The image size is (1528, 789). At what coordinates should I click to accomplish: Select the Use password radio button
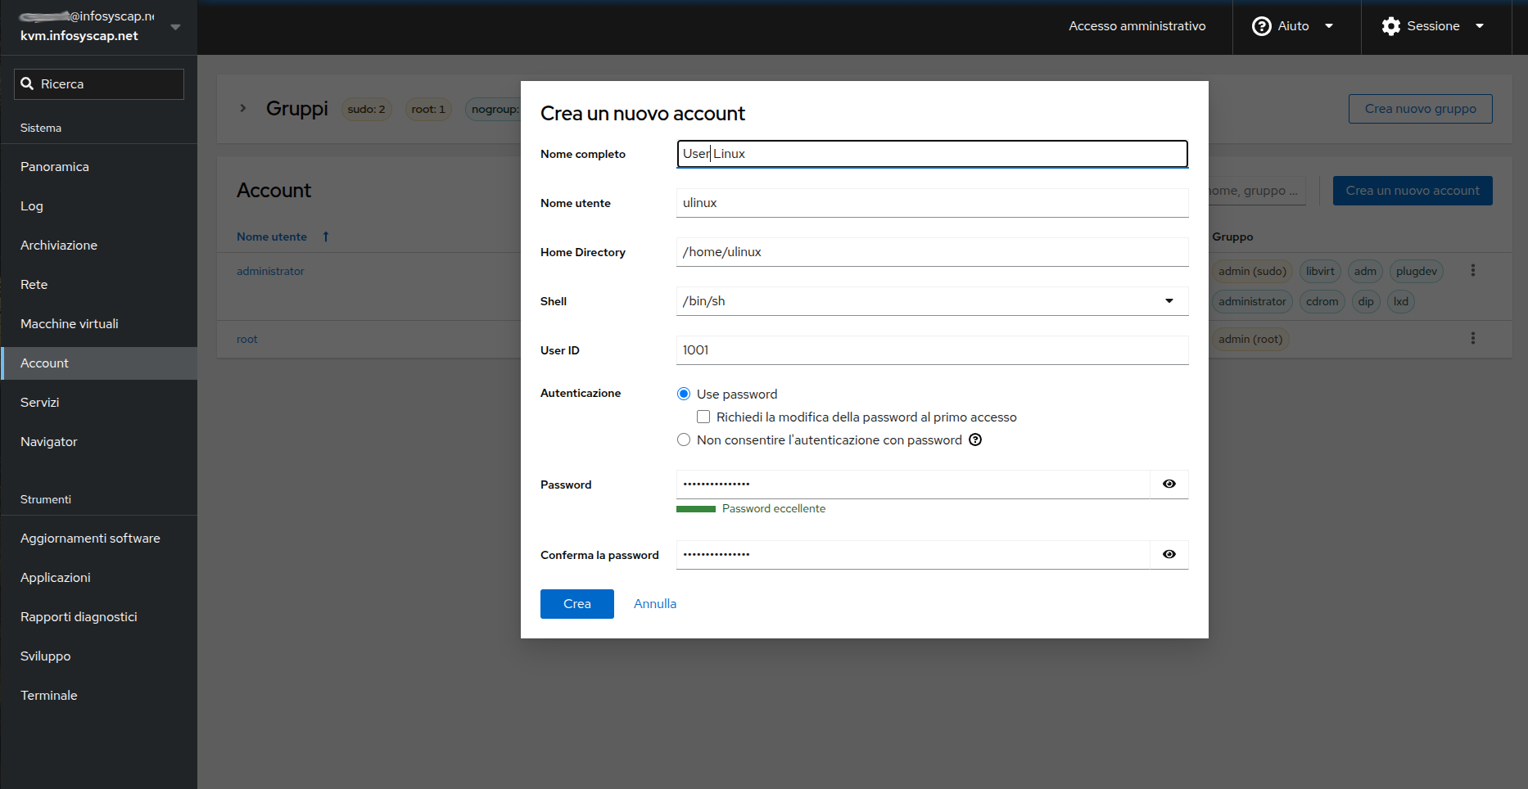pos(684,394)
